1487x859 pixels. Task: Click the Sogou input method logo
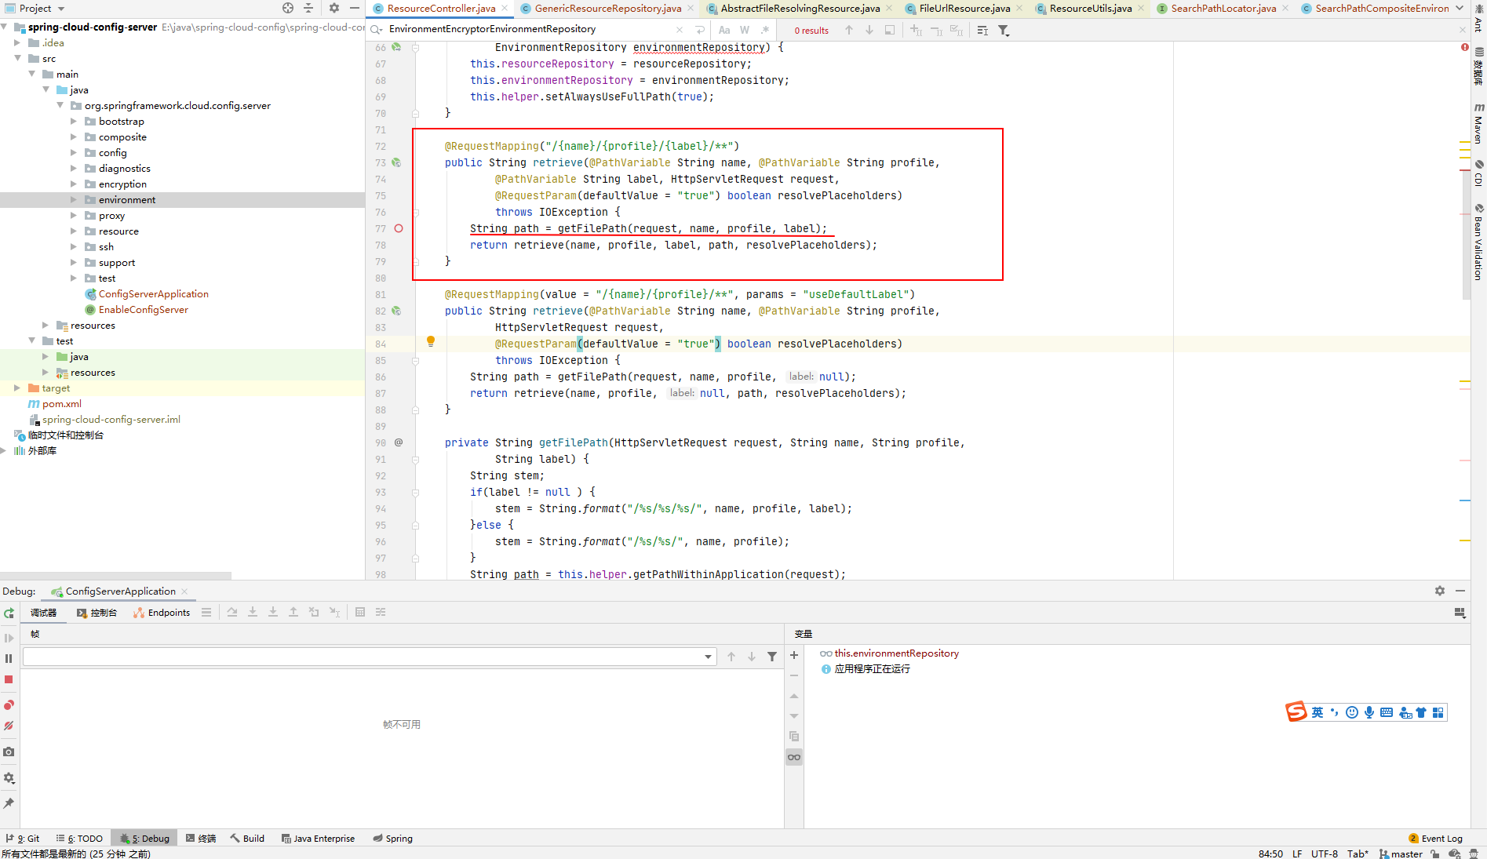coord(1296,712)
